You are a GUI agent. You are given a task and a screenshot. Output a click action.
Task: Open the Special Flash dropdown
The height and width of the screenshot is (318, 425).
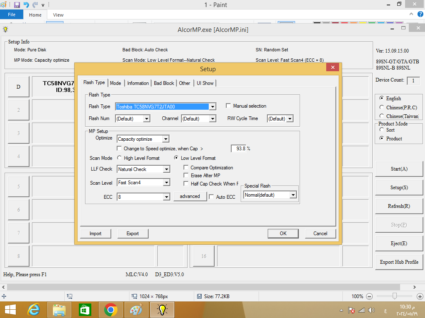pyautogui.click(x=293, y=195)
